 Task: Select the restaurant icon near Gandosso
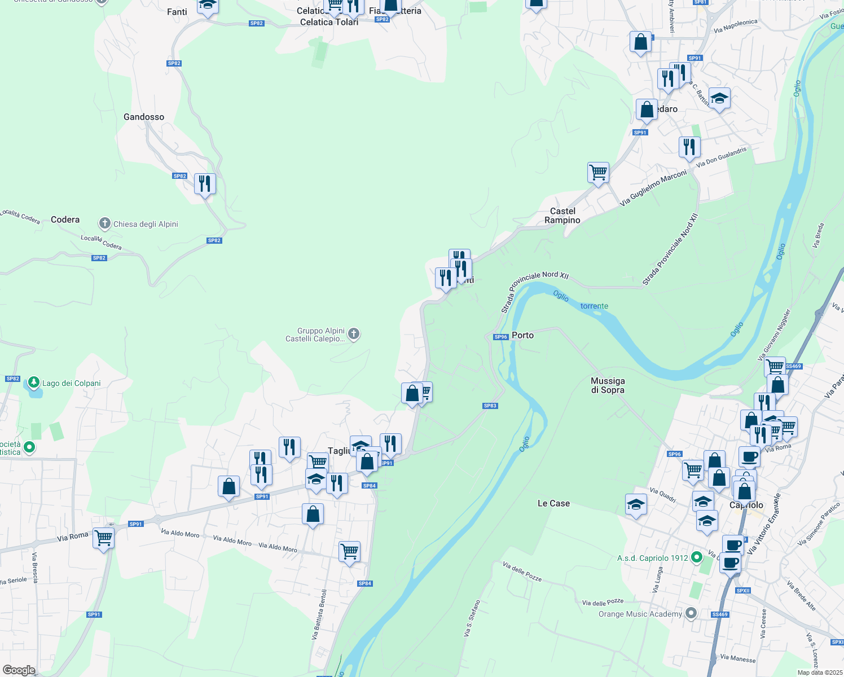(205, 183)
